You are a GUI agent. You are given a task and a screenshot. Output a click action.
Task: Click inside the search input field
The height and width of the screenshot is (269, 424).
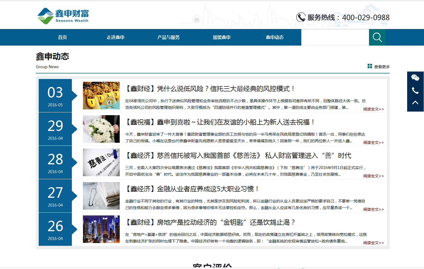pos(335,37)
